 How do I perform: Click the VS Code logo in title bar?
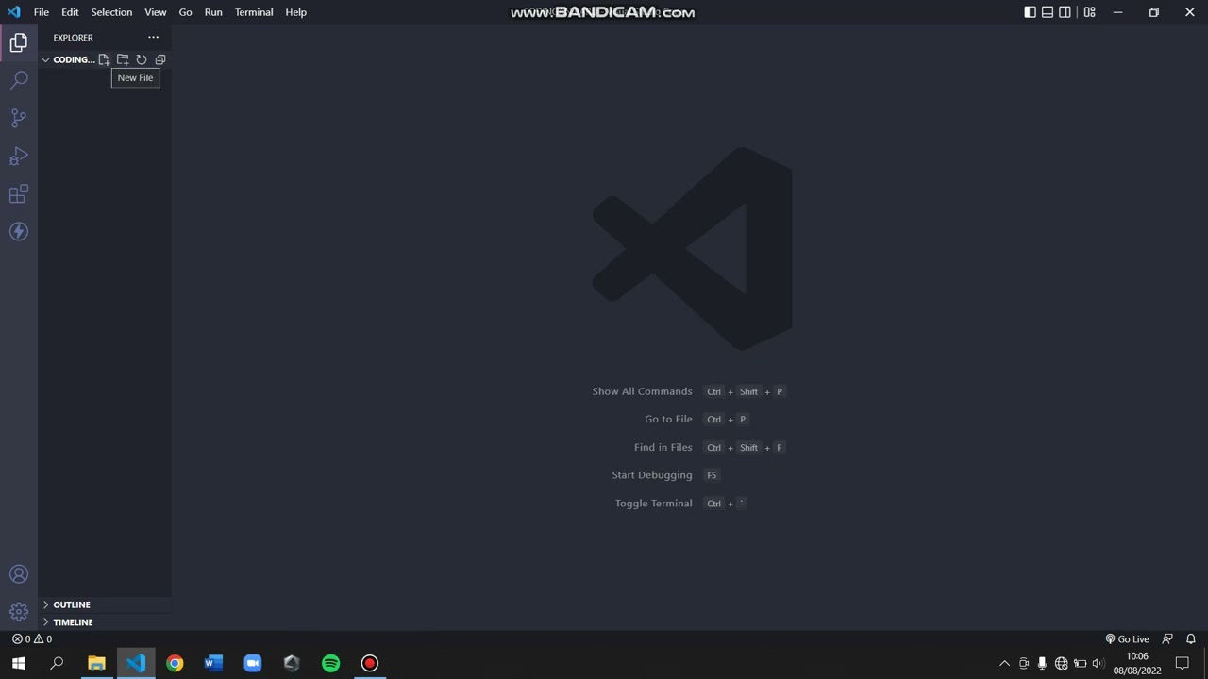[x=13, y=12]
